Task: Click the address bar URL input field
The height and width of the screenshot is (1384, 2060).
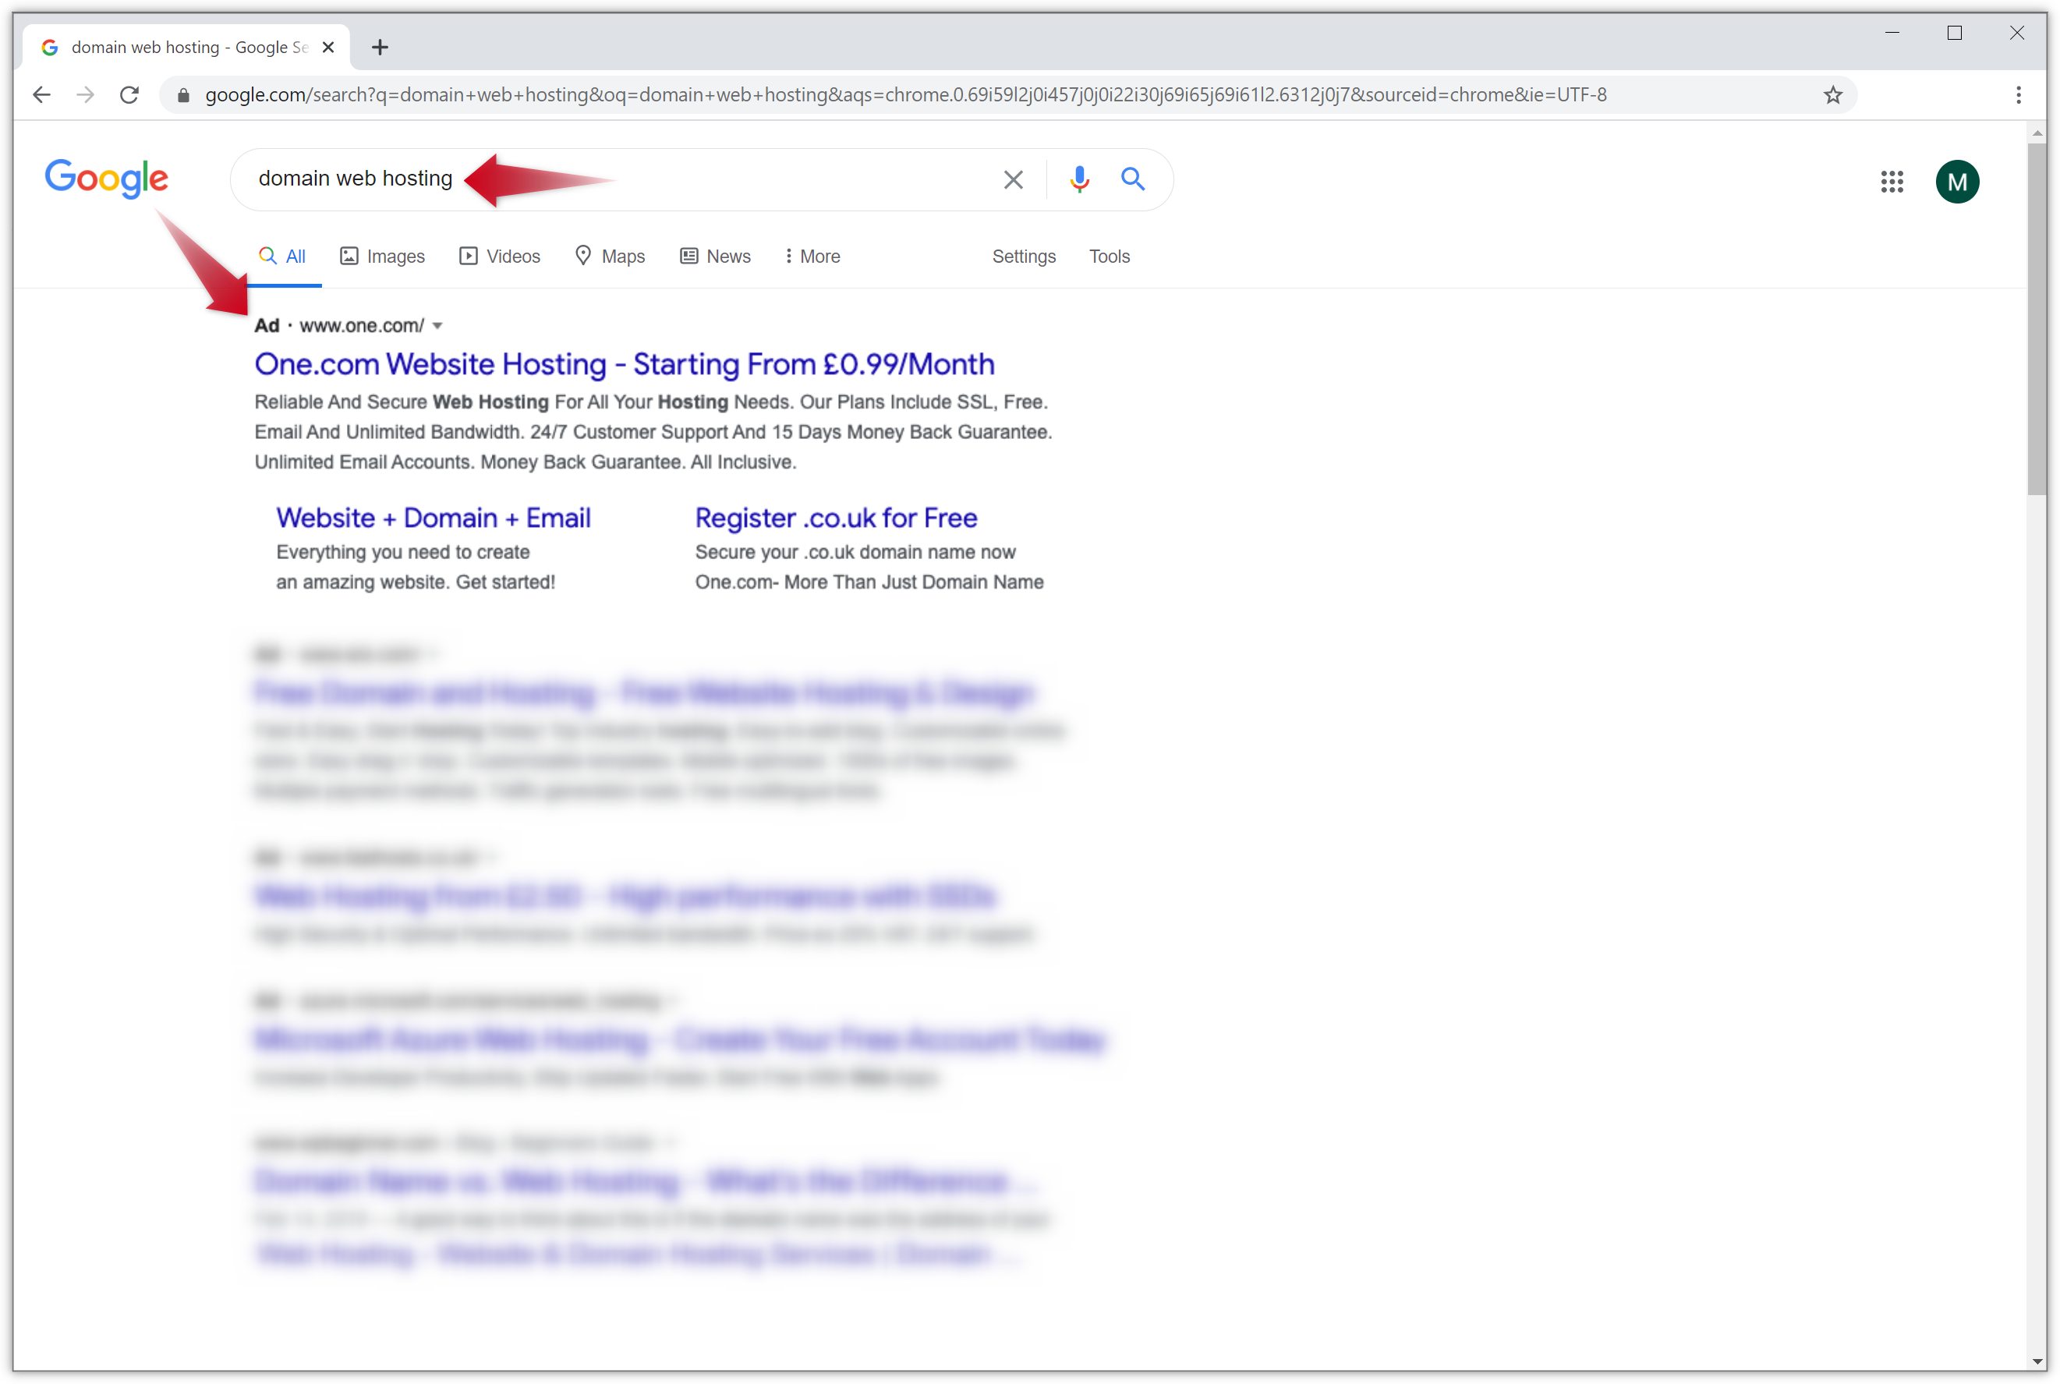Action: 1030,94
